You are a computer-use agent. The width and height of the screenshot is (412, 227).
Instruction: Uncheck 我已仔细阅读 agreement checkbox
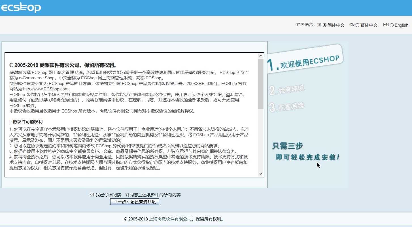tap(92, 195)
